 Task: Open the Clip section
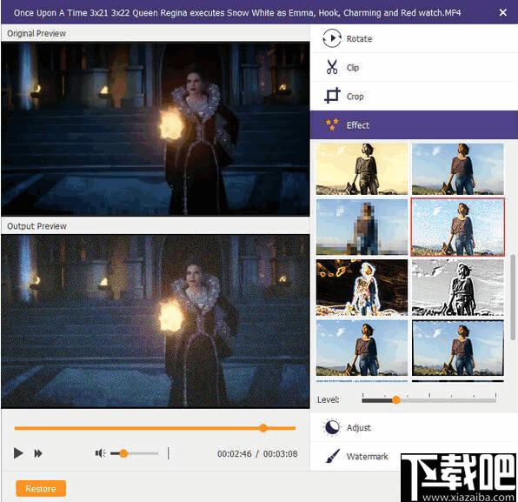pos(414,67)
